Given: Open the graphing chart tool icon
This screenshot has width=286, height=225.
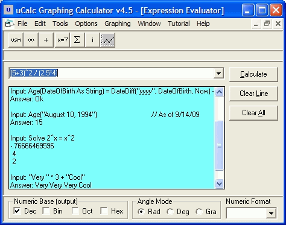Looking at the screenshot, I should (x=107, y=40).
